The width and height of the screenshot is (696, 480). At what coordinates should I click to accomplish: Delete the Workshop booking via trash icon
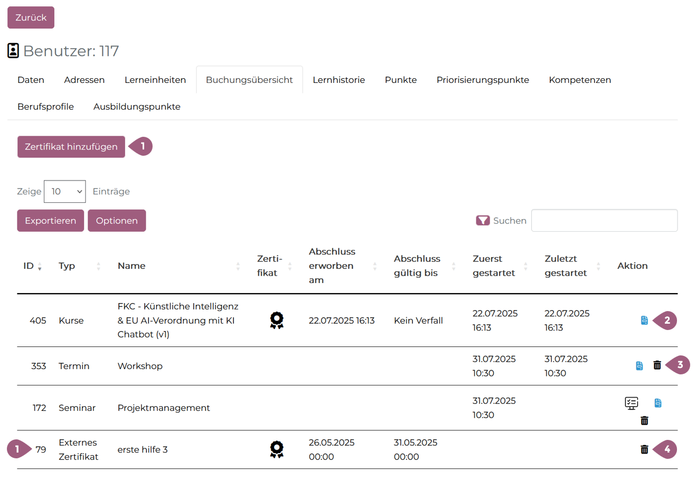(x=657, y=365)
